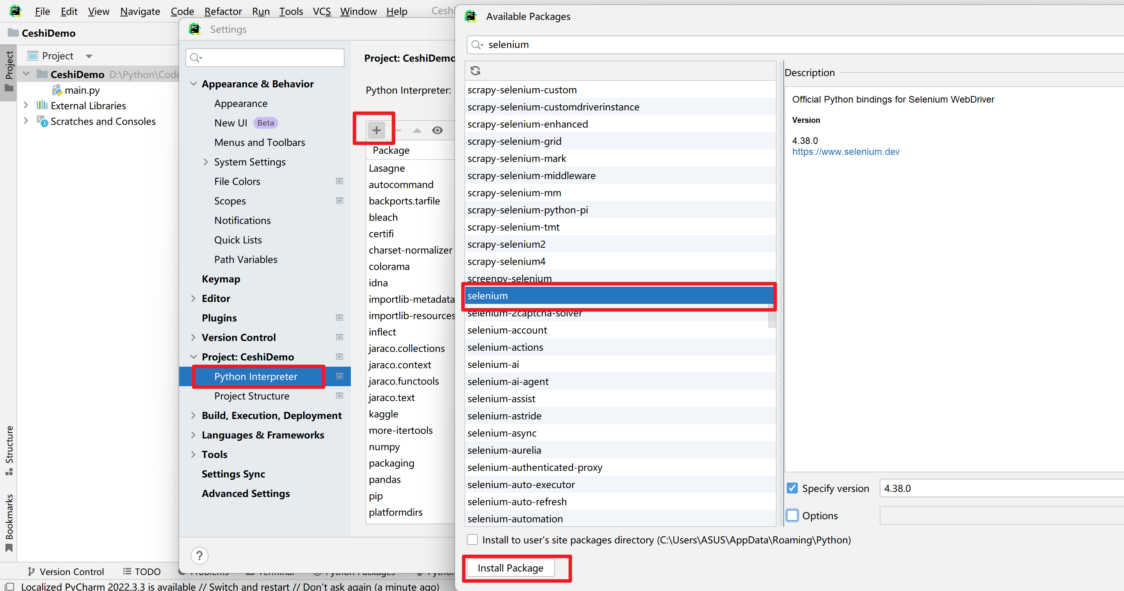Open the Refactor menu
1124x591 pixels.
tap(222, 11)
